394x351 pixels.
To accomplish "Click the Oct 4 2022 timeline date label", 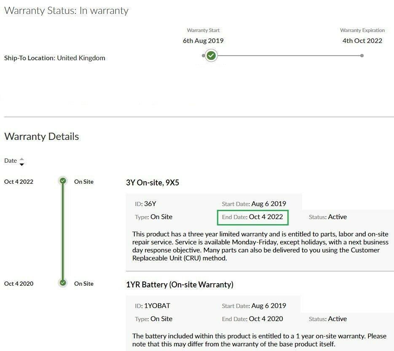I will click(x=19, y=182).
